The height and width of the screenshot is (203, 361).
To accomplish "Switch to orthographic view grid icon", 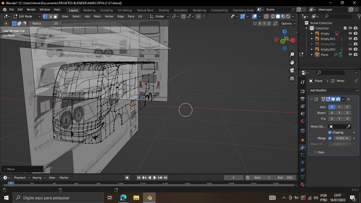I will pyautogui.click(x=292, y=79).
